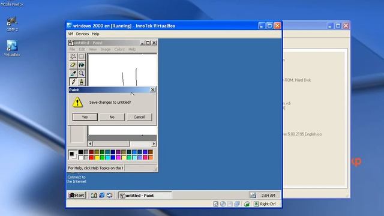Click the horizontal scrollbar right arrow

tap(154, 144)
